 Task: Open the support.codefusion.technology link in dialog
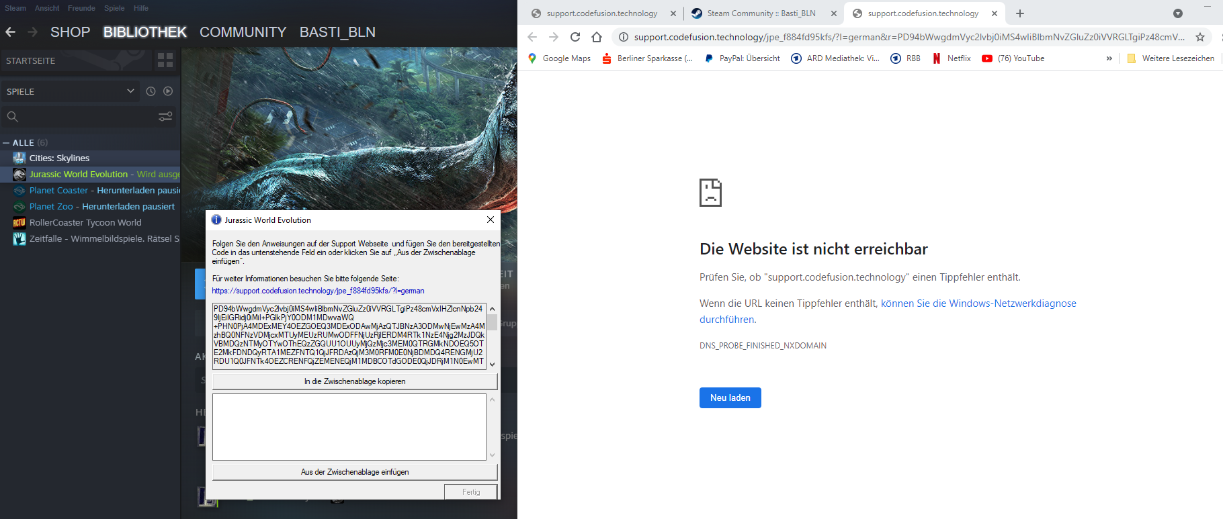click(x=318, y=291)
